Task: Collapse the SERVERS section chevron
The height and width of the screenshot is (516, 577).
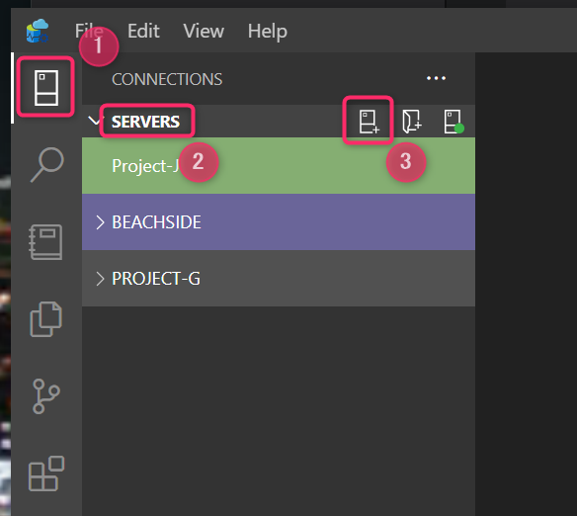Action: [x=94, y=121]
